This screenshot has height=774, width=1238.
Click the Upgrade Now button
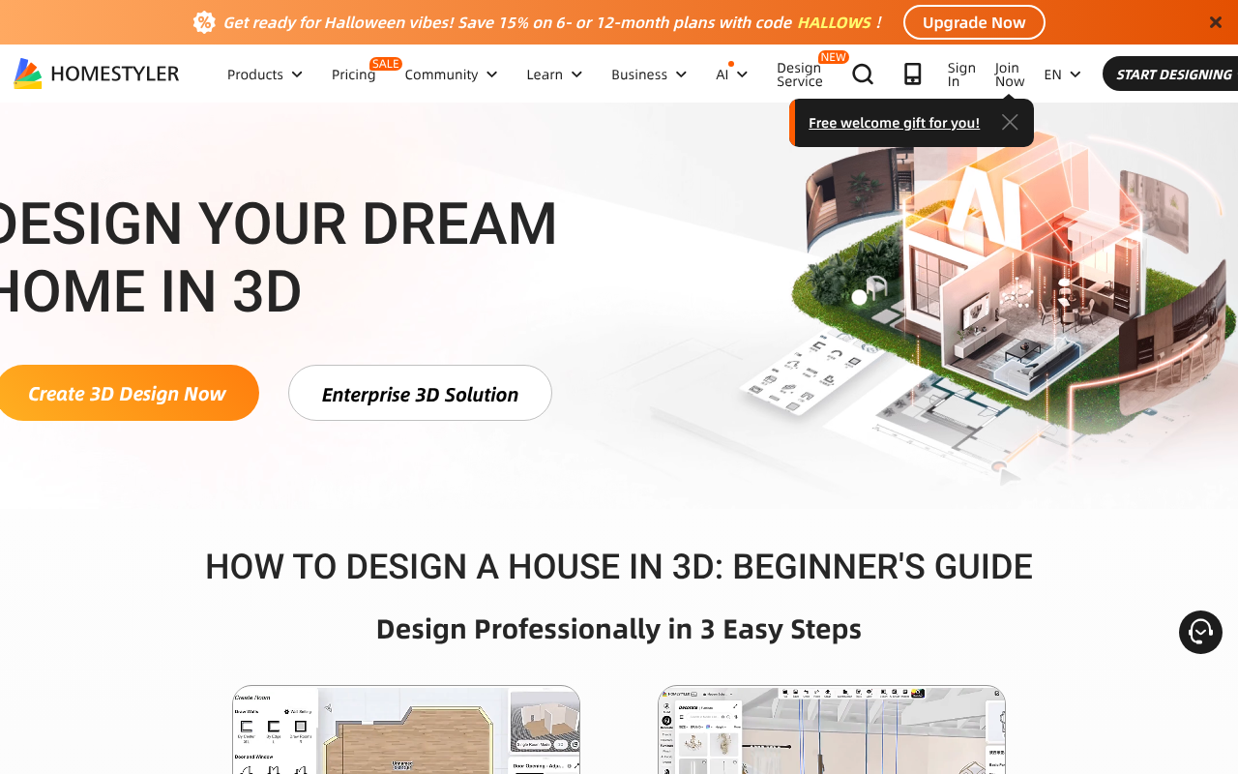974,22
